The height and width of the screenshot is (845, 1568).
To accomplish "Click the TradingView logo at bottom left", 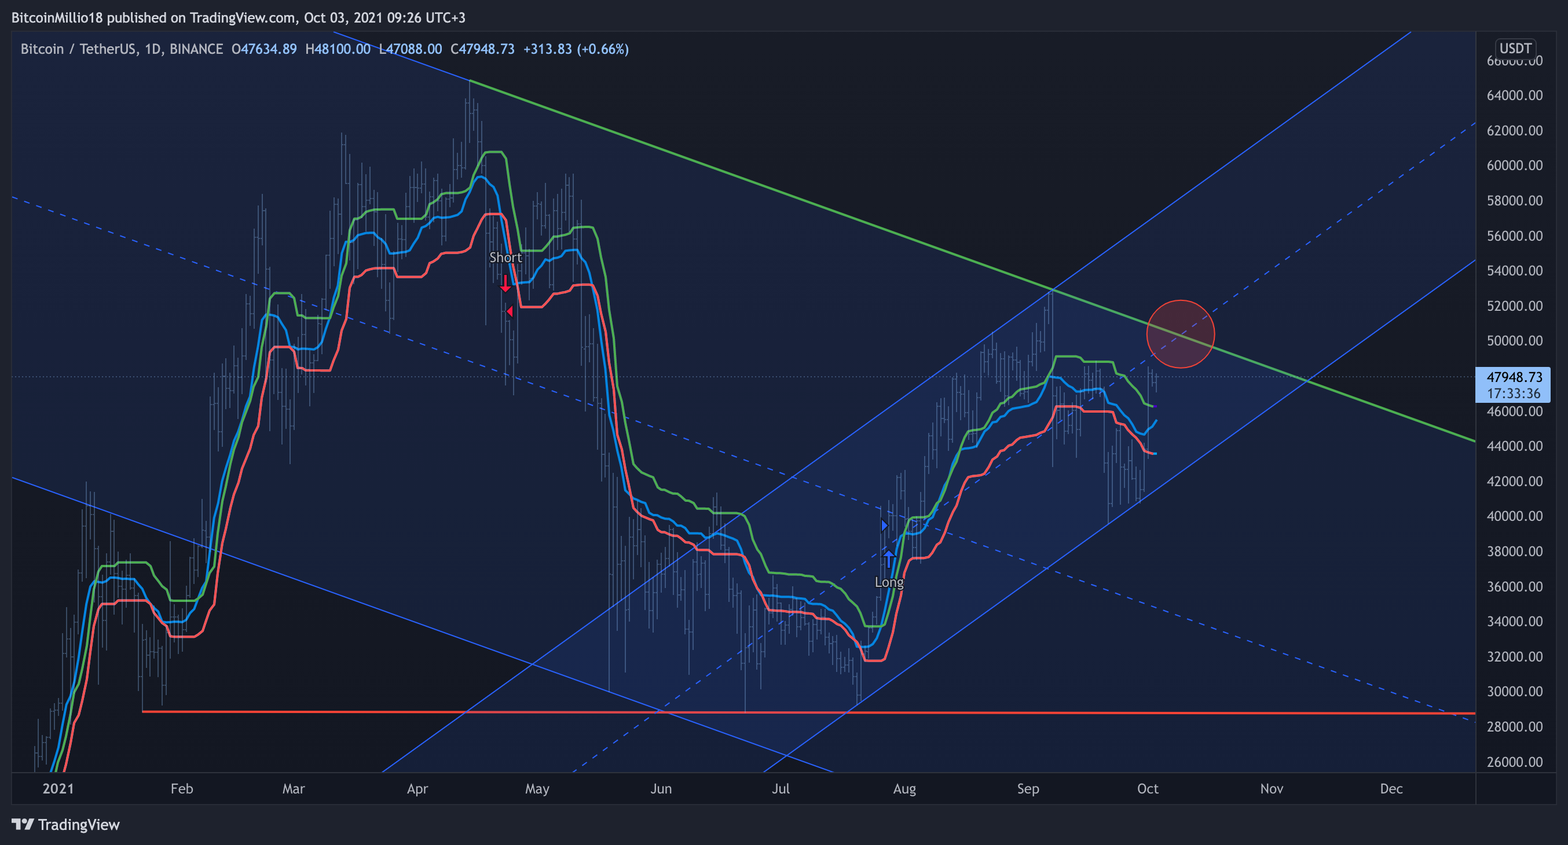I will pyautogui.click(x=66, y=824).
